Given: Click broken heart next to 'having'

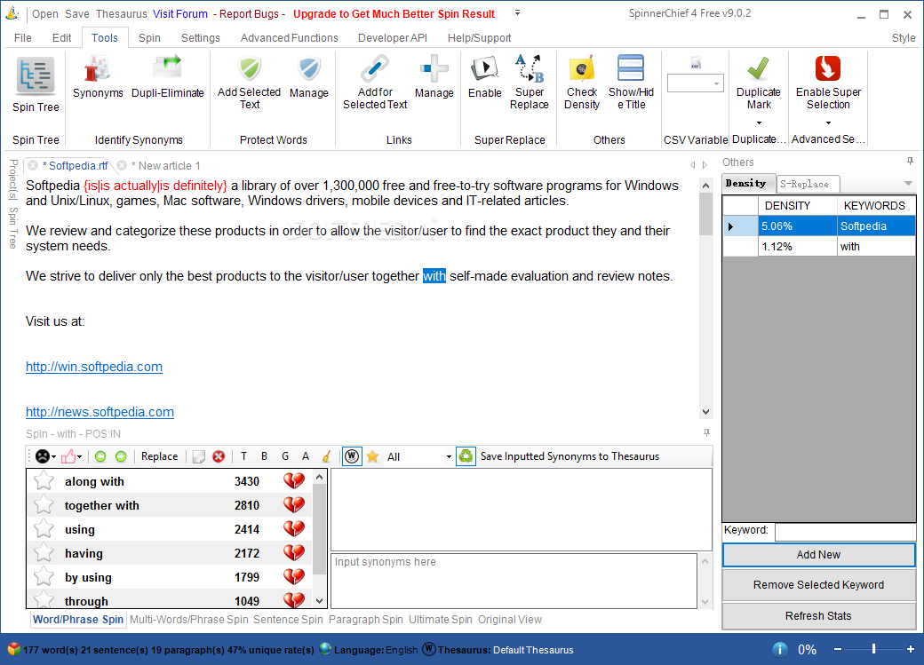Looking at the screenshot, I should (294, 553).
